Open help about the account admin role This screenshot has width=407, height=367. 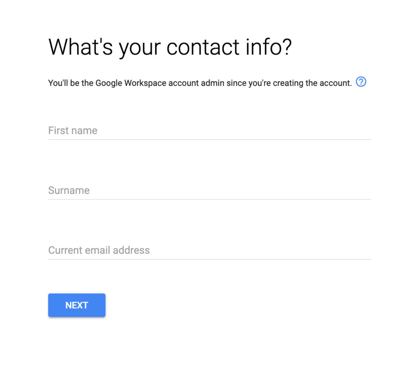pos(361,82)
